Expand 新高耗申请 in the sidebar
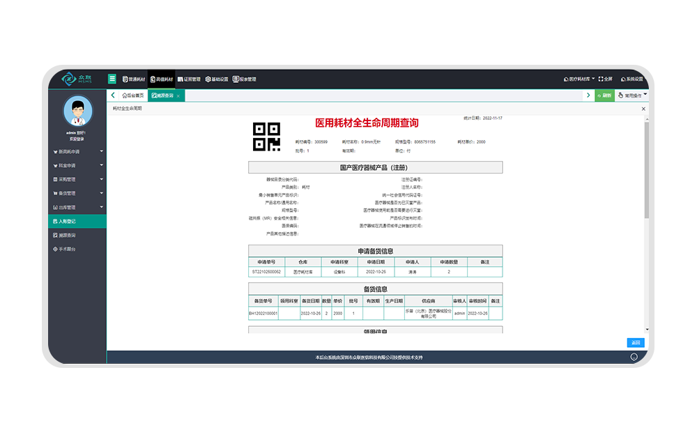697x432 pixels. tap(77, 151)
